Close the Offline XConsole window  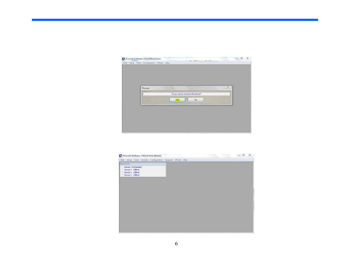(248, 58)
